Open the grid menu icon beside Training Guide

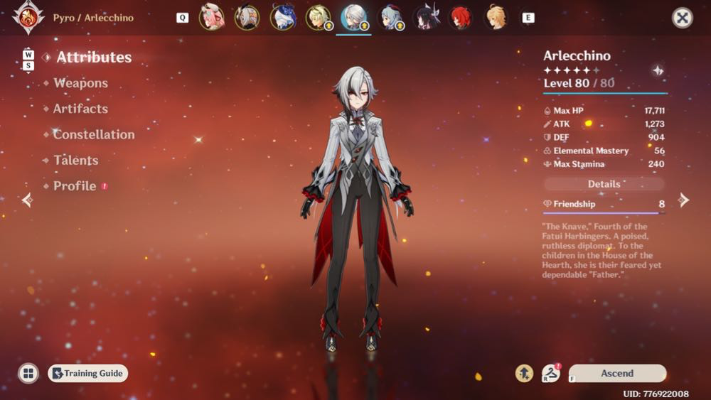[28, 373]
